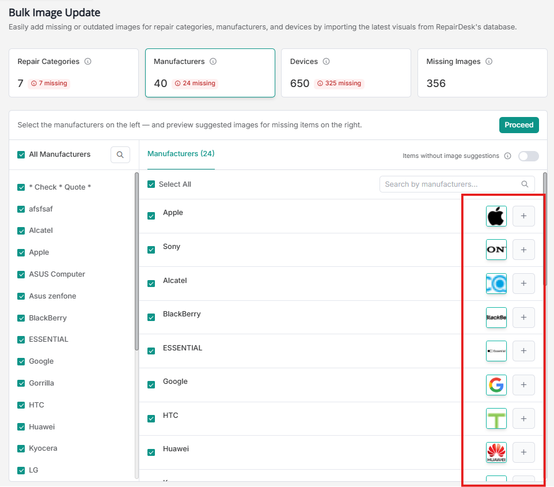Select the Apple logo thumbnail

(496, 216)
